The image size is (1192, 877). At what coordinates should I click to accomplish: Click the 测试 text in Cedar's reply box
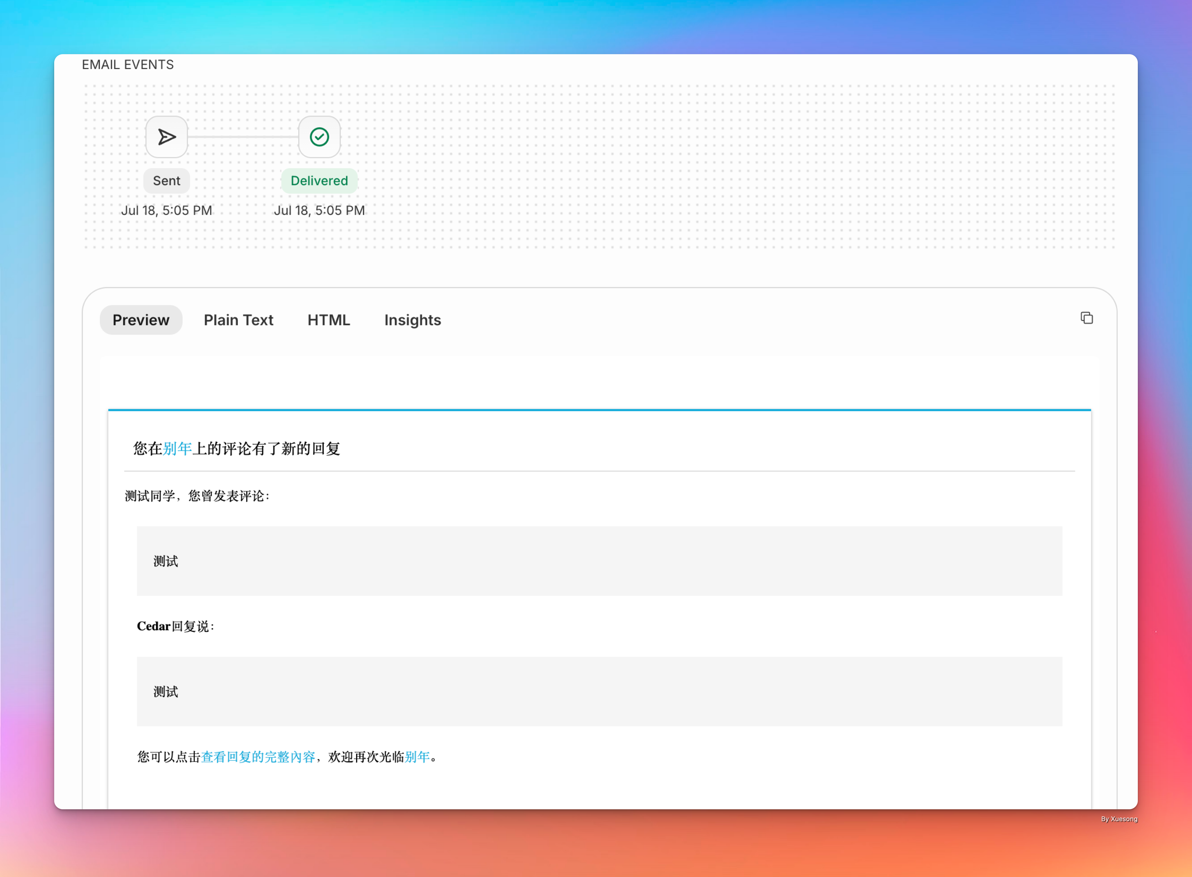(166, 692)
